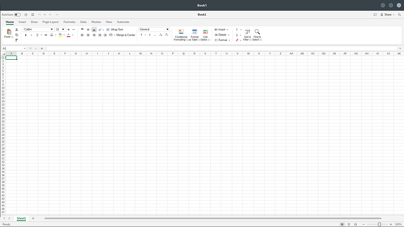404x227 pixels.
Task: Open the Insert ribbon tab
Action: pyautogui.click(x=22, y=22)
